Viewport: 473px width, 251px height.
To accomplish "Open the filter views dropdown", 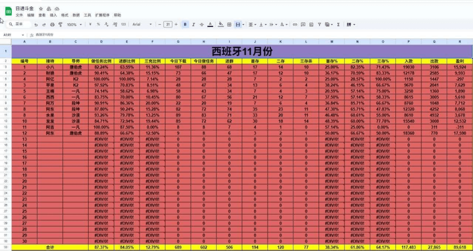I will click(328, 24).
